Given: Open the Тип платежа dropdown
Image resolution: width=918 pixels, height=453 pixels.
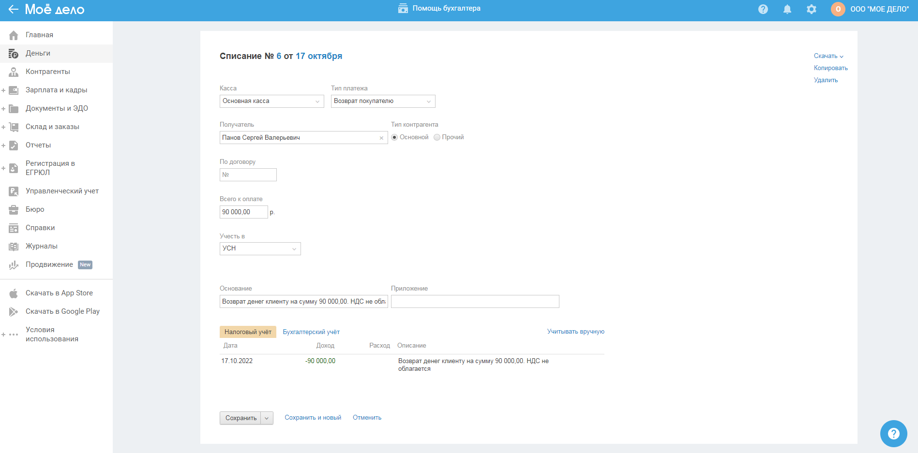Looking at the screenshot, I should coord(383,101).
